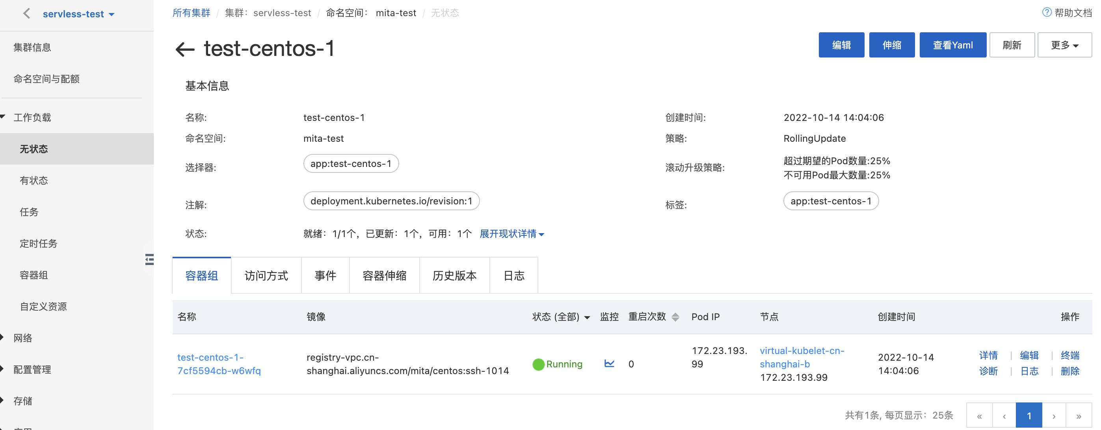1101x430 pixels.
Task: Switch to the 访问方式 tab
Action: 266,275
